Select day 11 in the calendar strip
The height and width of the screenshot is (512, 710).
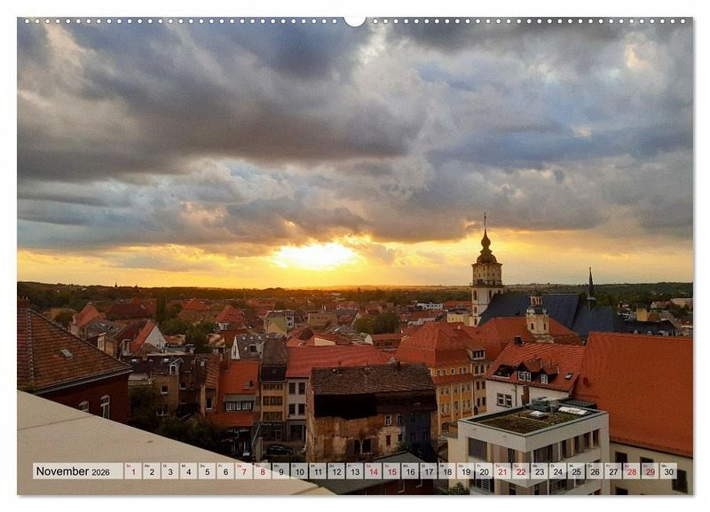coord(318,471)
